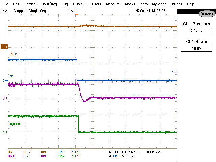This screenshot has width=216, height=162.
Task: Click the channel 2 ground reference marker
Action: (x=5, y=81)
